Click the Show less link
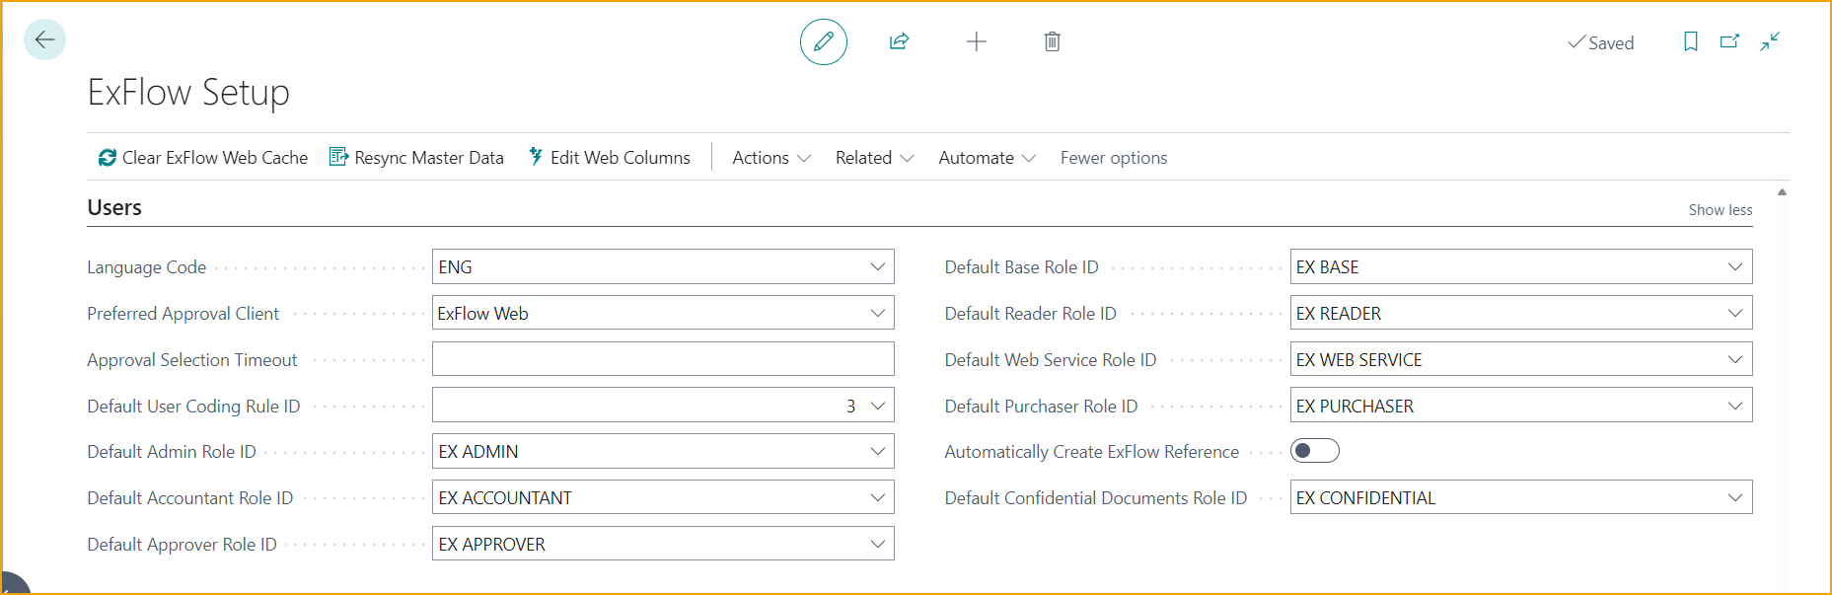1832x595 pixels. coord(1721,210)
